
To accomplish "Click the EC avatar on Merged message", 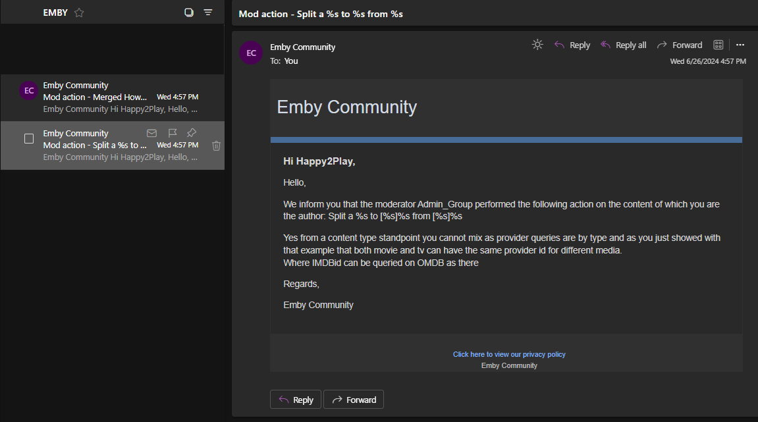I will 29,91.
